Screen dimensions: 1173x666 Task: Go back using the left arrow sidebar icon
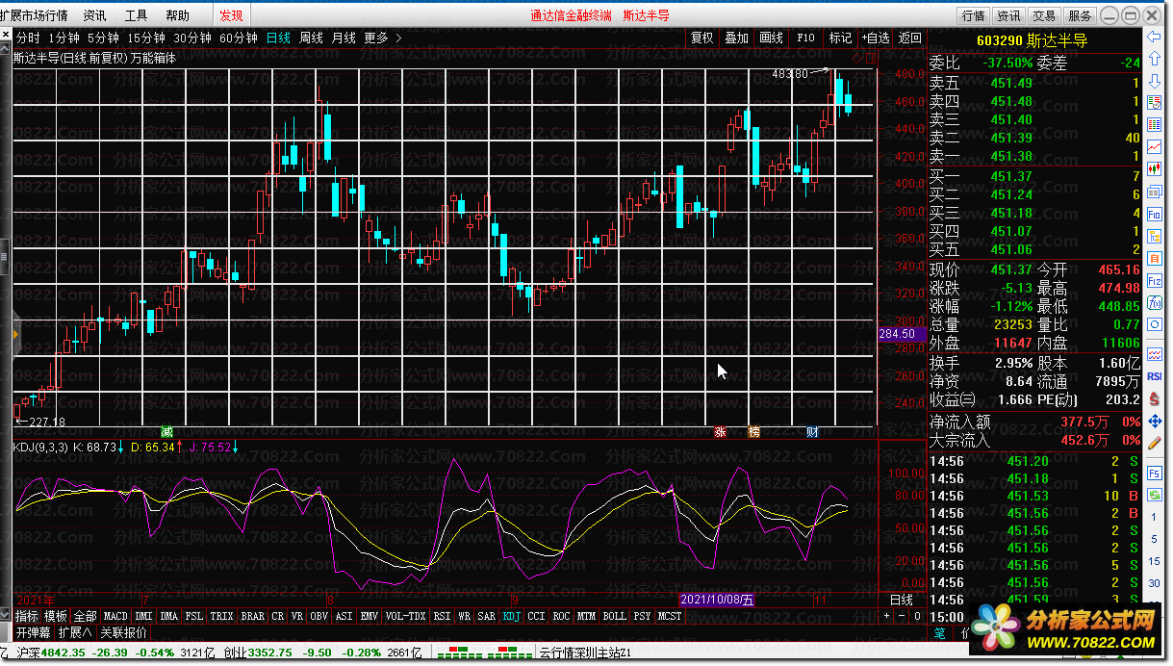(1154, 37)
